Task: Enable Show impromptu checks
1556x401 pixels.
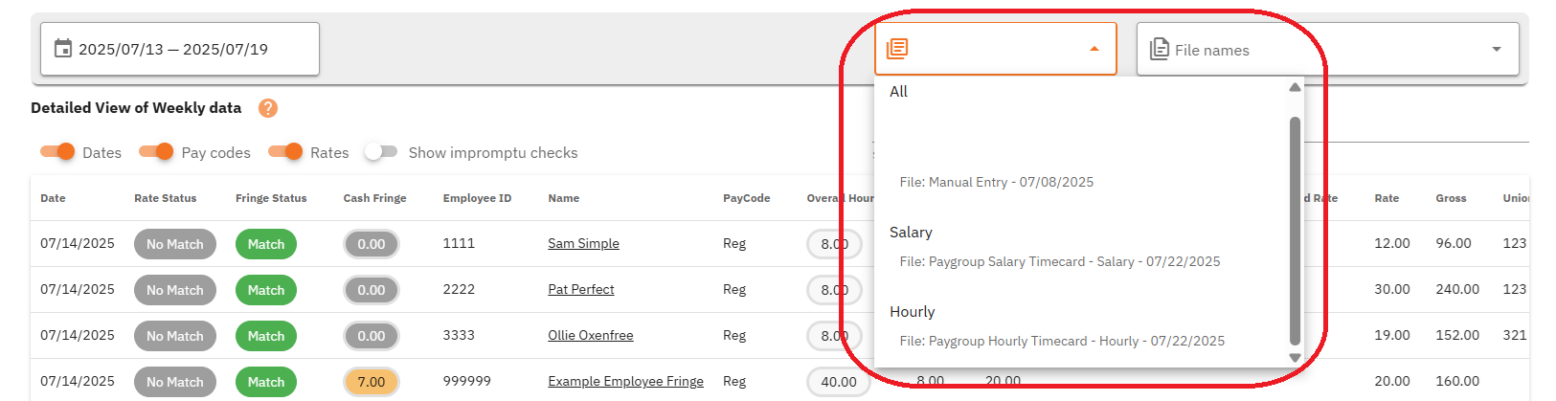Action: tap(380, 152)
